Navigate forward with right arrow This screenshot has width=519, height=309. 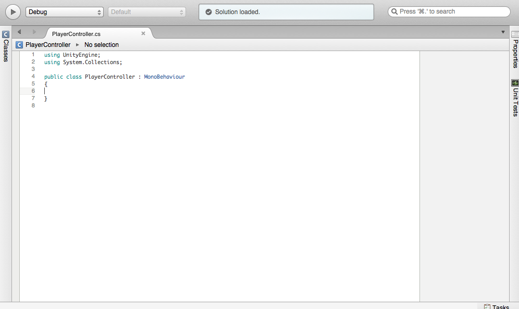tap(34, 32)
